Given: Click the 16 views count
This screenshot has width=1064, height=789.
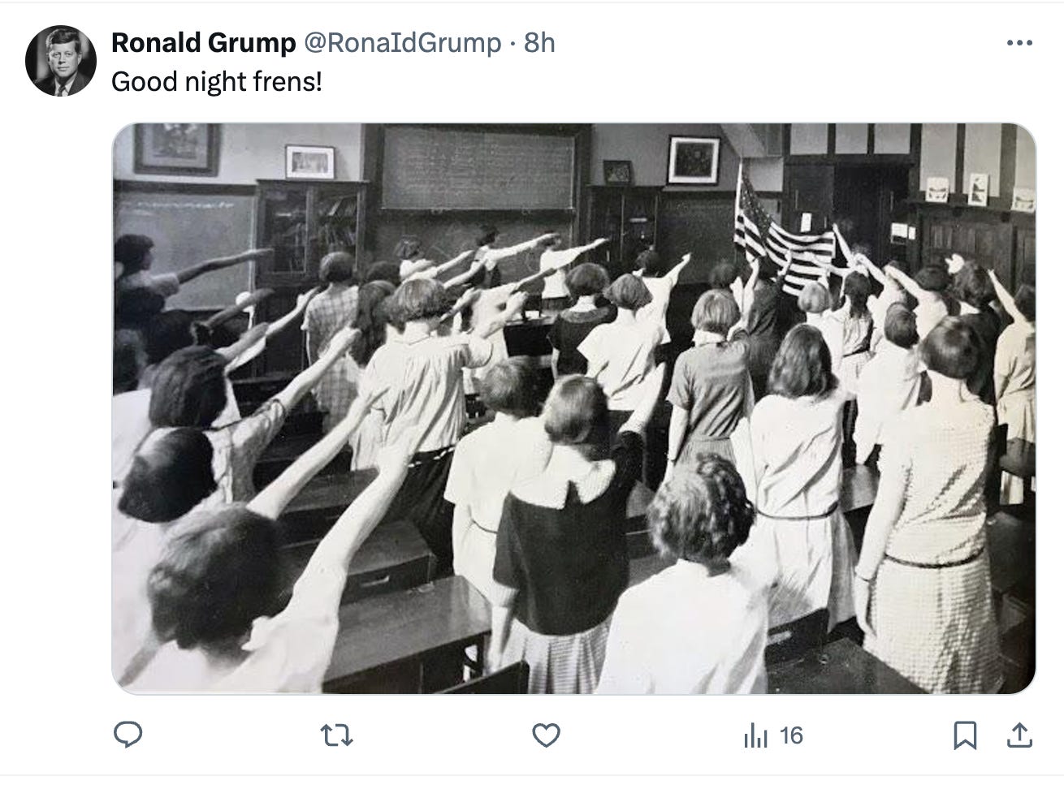Looking at the screenshot, I should 791,736.
